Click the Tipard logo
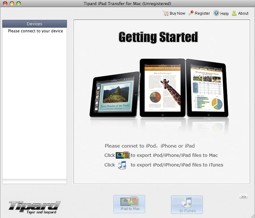 click(x=35, y=207)
